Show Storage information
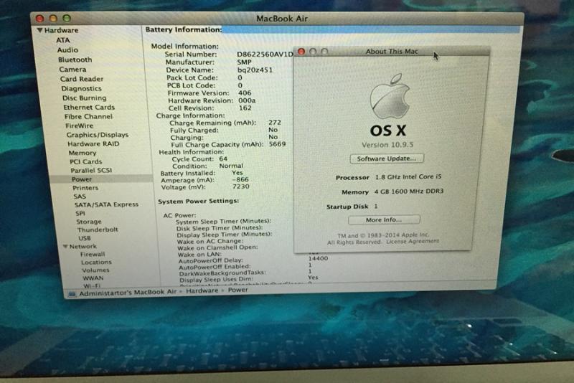 coord(89,222)
